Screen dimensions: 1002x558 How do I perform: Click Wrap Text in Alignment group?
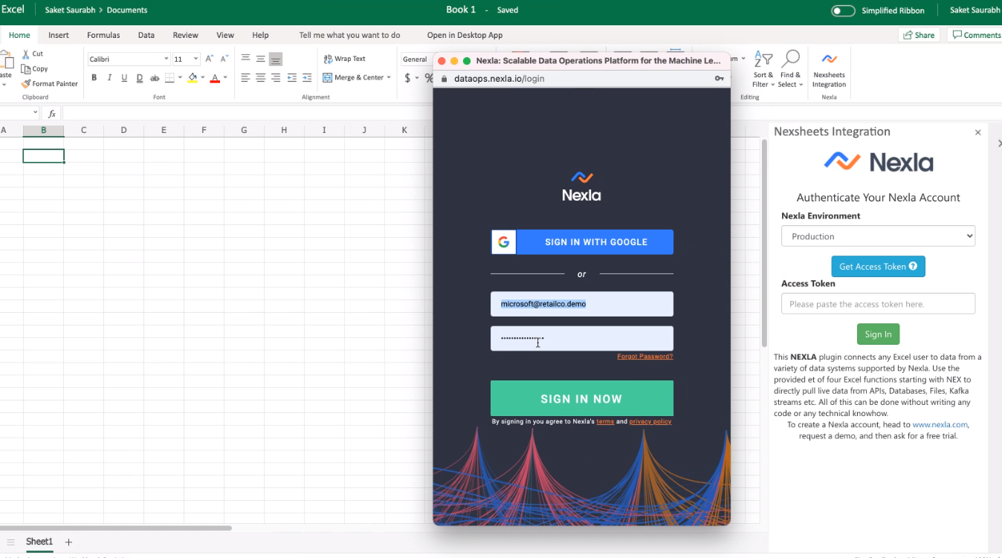(x=344, y=59)
